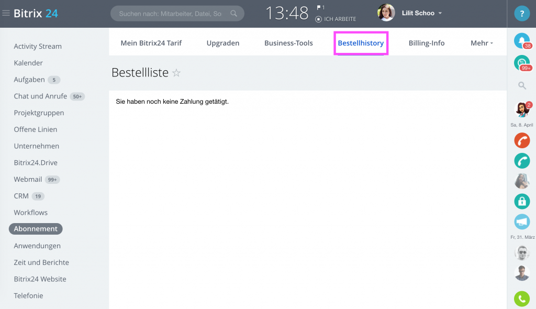This screenshot has height=309, width=536.
Task: Click the sidebar search magnifier icon
Action: [522, 85]
